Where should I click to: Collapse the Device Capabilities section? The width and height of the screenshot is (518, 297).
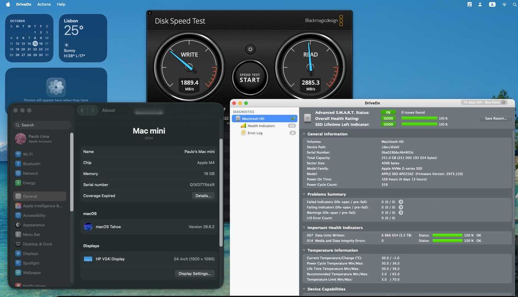point(304,289)
